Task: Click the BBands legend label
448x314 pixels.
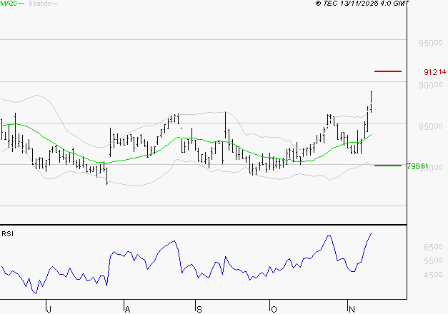Action: 40,4
